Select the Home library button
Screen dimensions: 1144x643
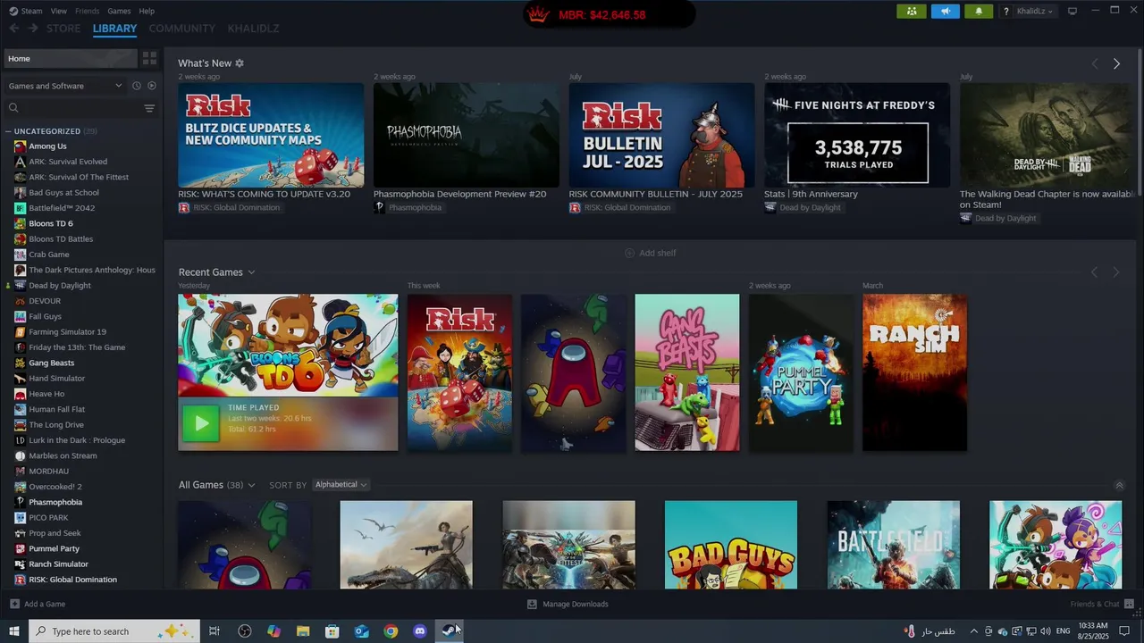tap(70, 58)
